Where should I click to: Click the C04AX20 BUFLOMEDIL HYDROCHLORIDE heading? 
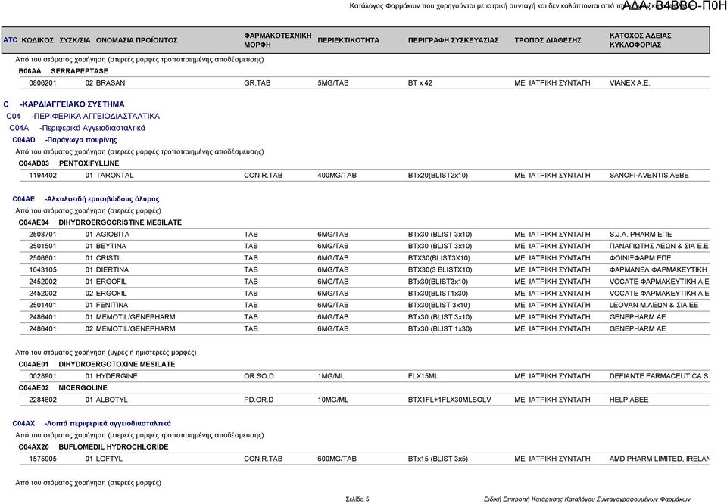[93, 447]
